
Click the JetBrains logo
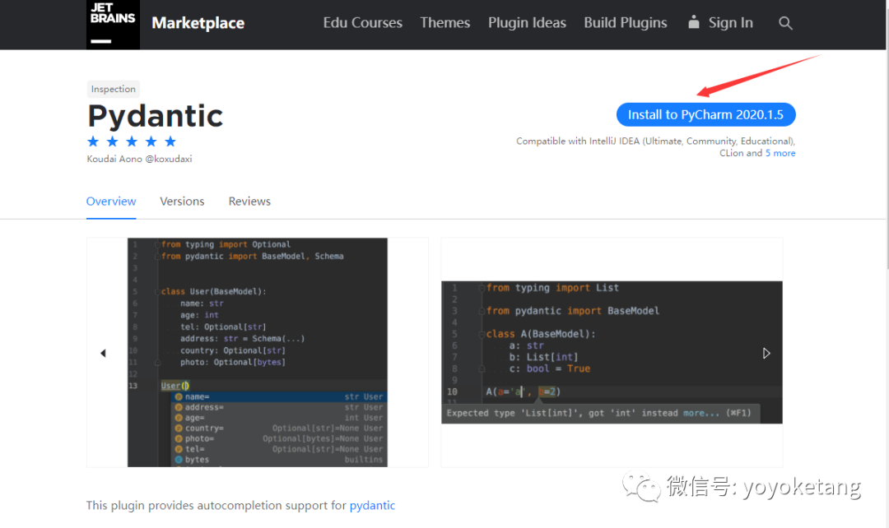pyautogui.click(x=113, y=23)
